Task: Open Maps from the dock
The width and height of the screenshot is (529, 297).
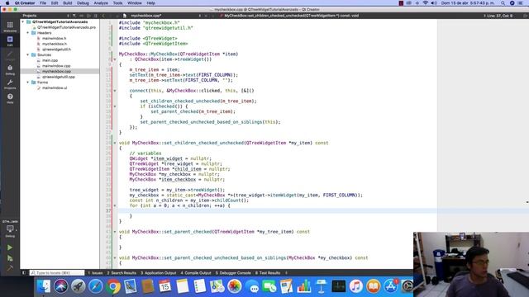Action: [x=217, y=286]
